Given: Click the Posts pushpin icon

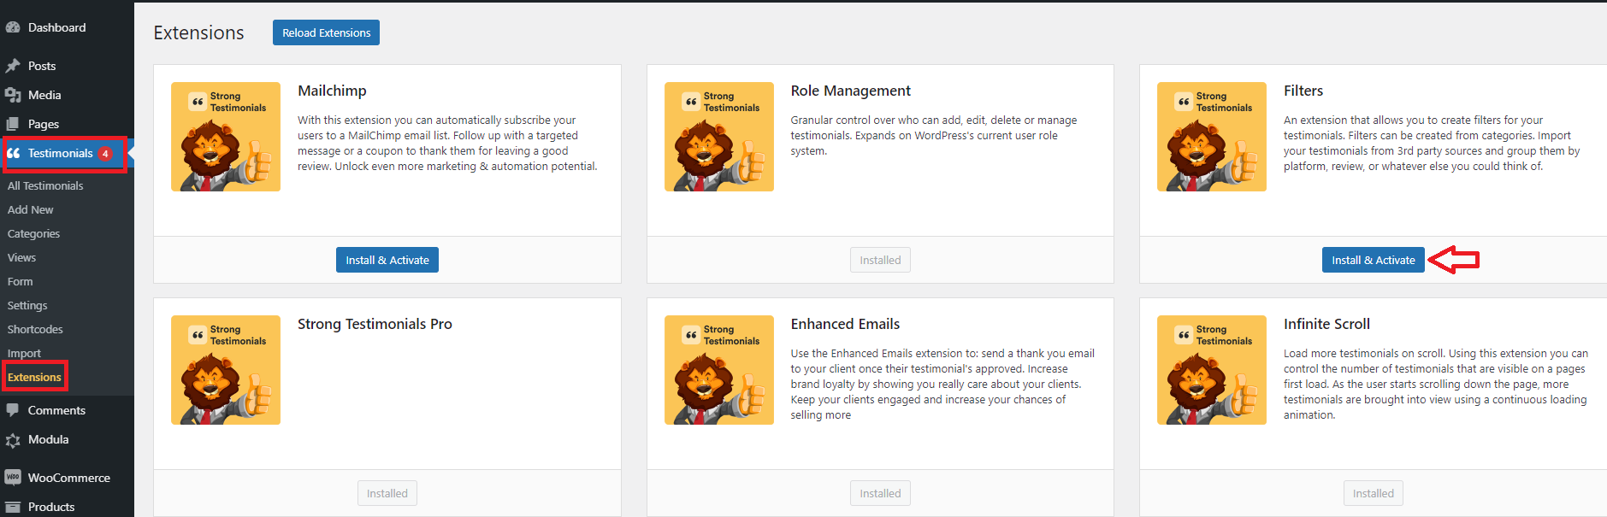Looking at the screenshot, I should pos(13,66).
